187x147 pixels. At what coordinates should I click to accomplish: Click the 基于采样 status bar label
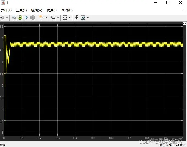pos(166,145)
